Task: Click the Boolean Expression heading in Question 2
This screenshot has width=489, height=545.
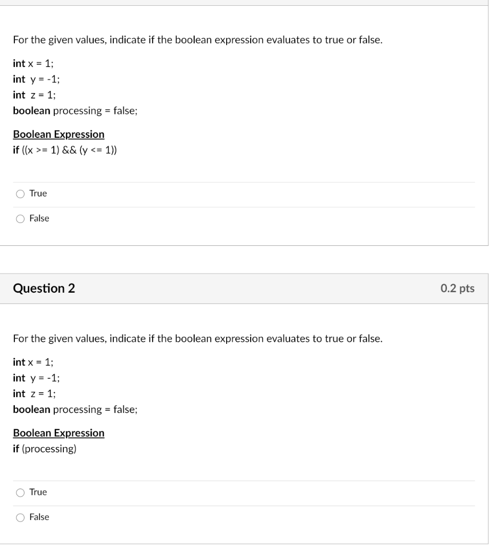Action: [x=59, y=433]
